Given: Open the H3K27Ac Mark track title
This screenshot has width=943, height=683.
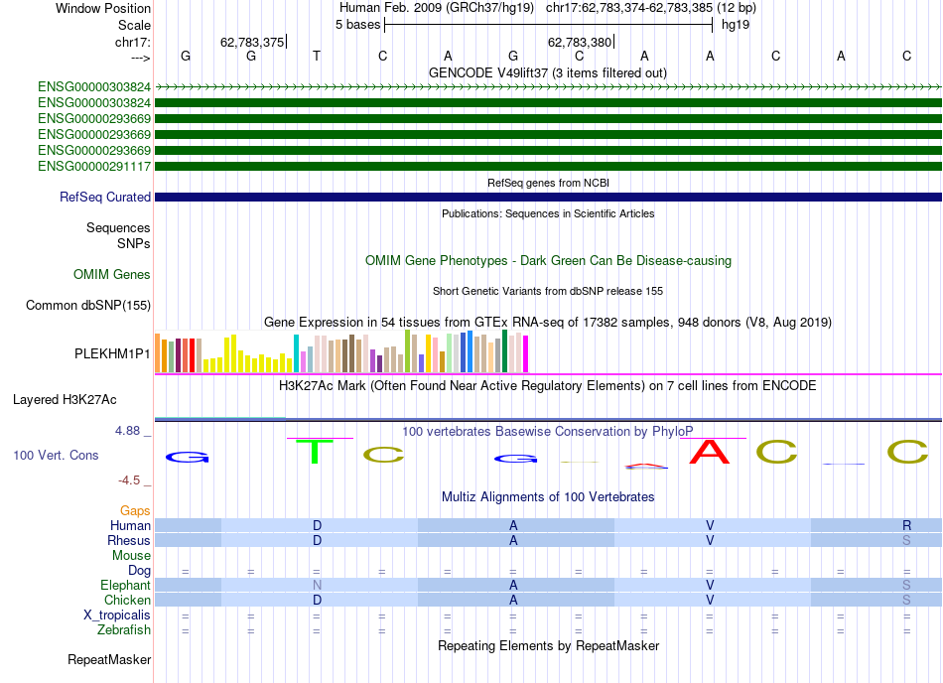Looking at the screenshot, I should 547,385.
